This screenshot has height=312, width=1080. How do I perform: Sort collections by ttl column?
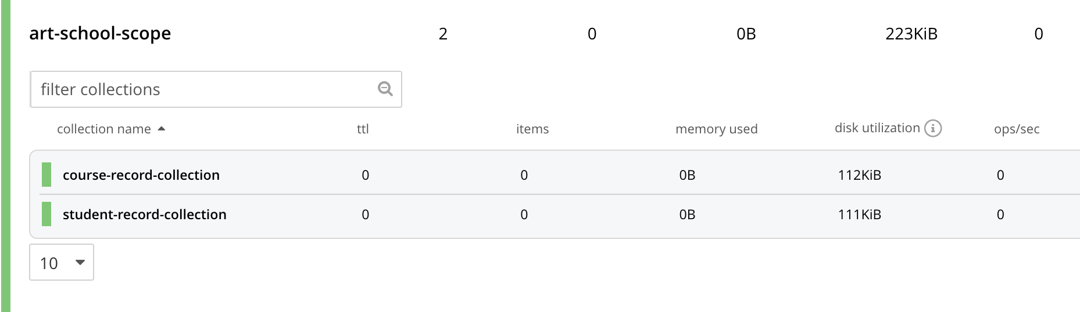tap(363, 129)
